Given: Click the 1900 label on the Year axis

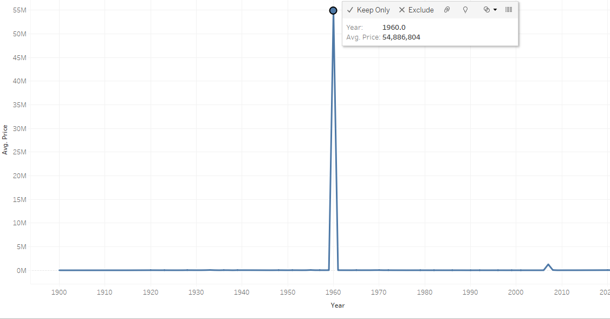Looking at the screenshot, I should [x=59, y=292].
